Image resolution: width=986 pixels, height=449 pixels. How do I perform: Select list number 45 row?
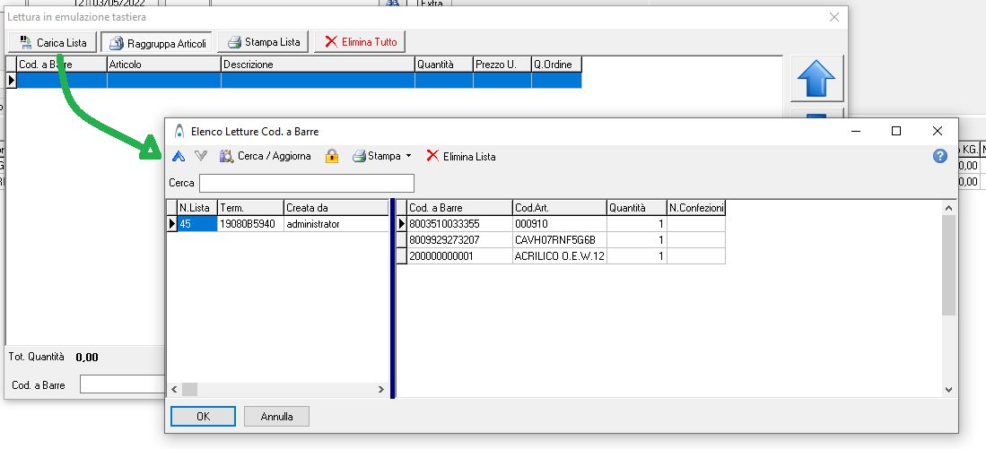196,224
